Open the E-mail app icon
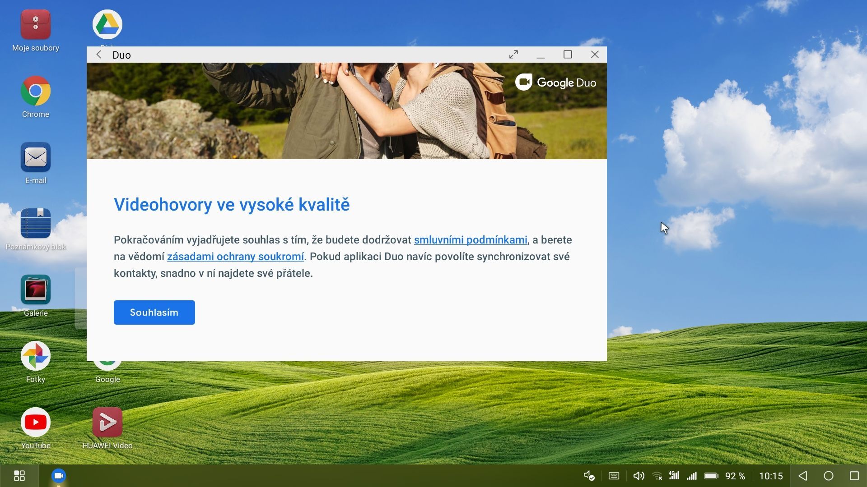The height and width of the screenshot is (487, 867). 36,158
